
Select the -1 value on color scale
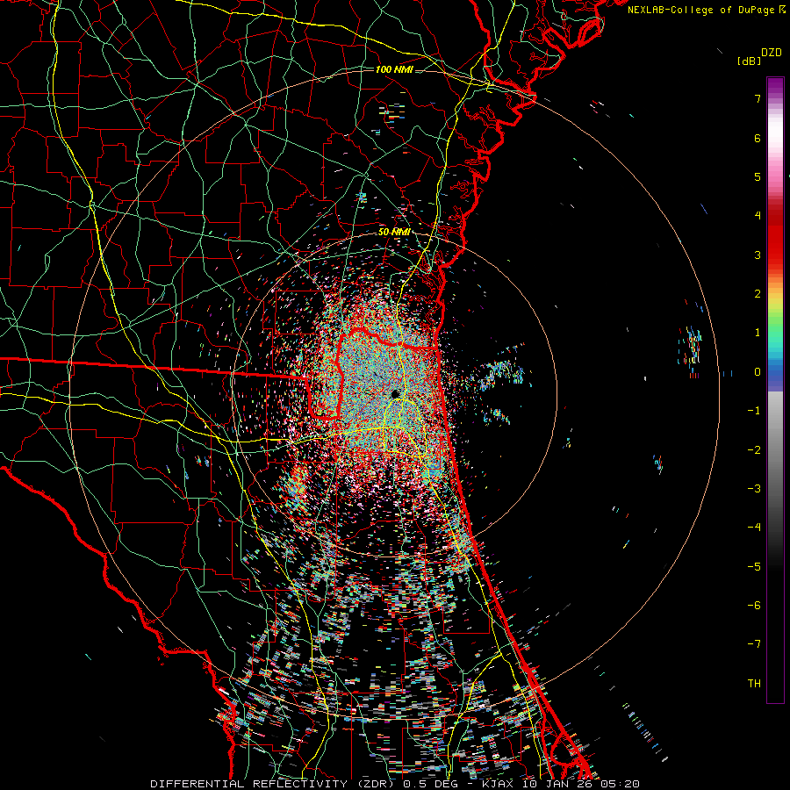pyautogui.click(x=754, y=411)
